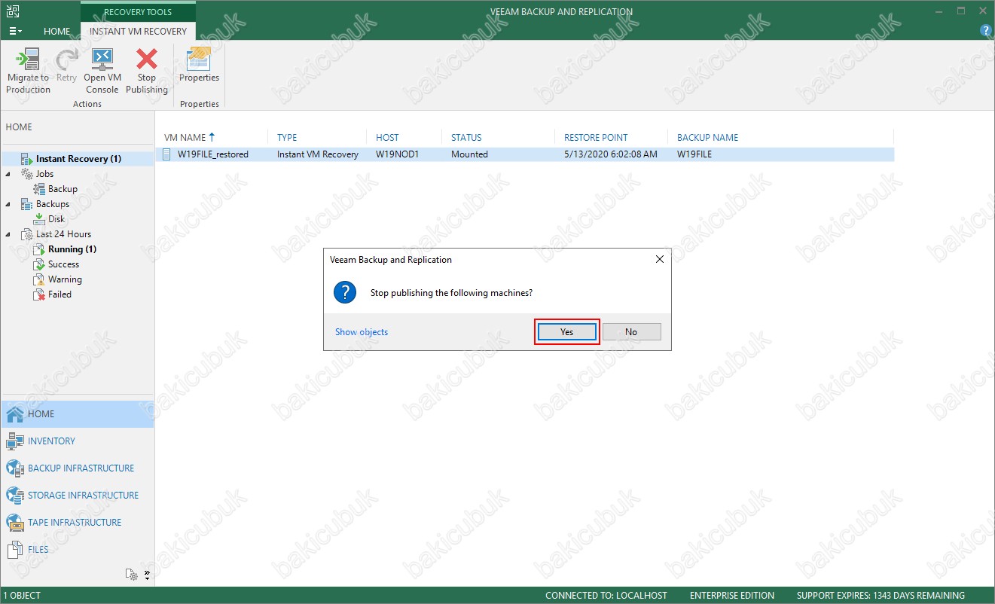Viewport: 995px width, 604px height.
Task: Select Instant Recovery (1) tree node
Action: (78, 159)
